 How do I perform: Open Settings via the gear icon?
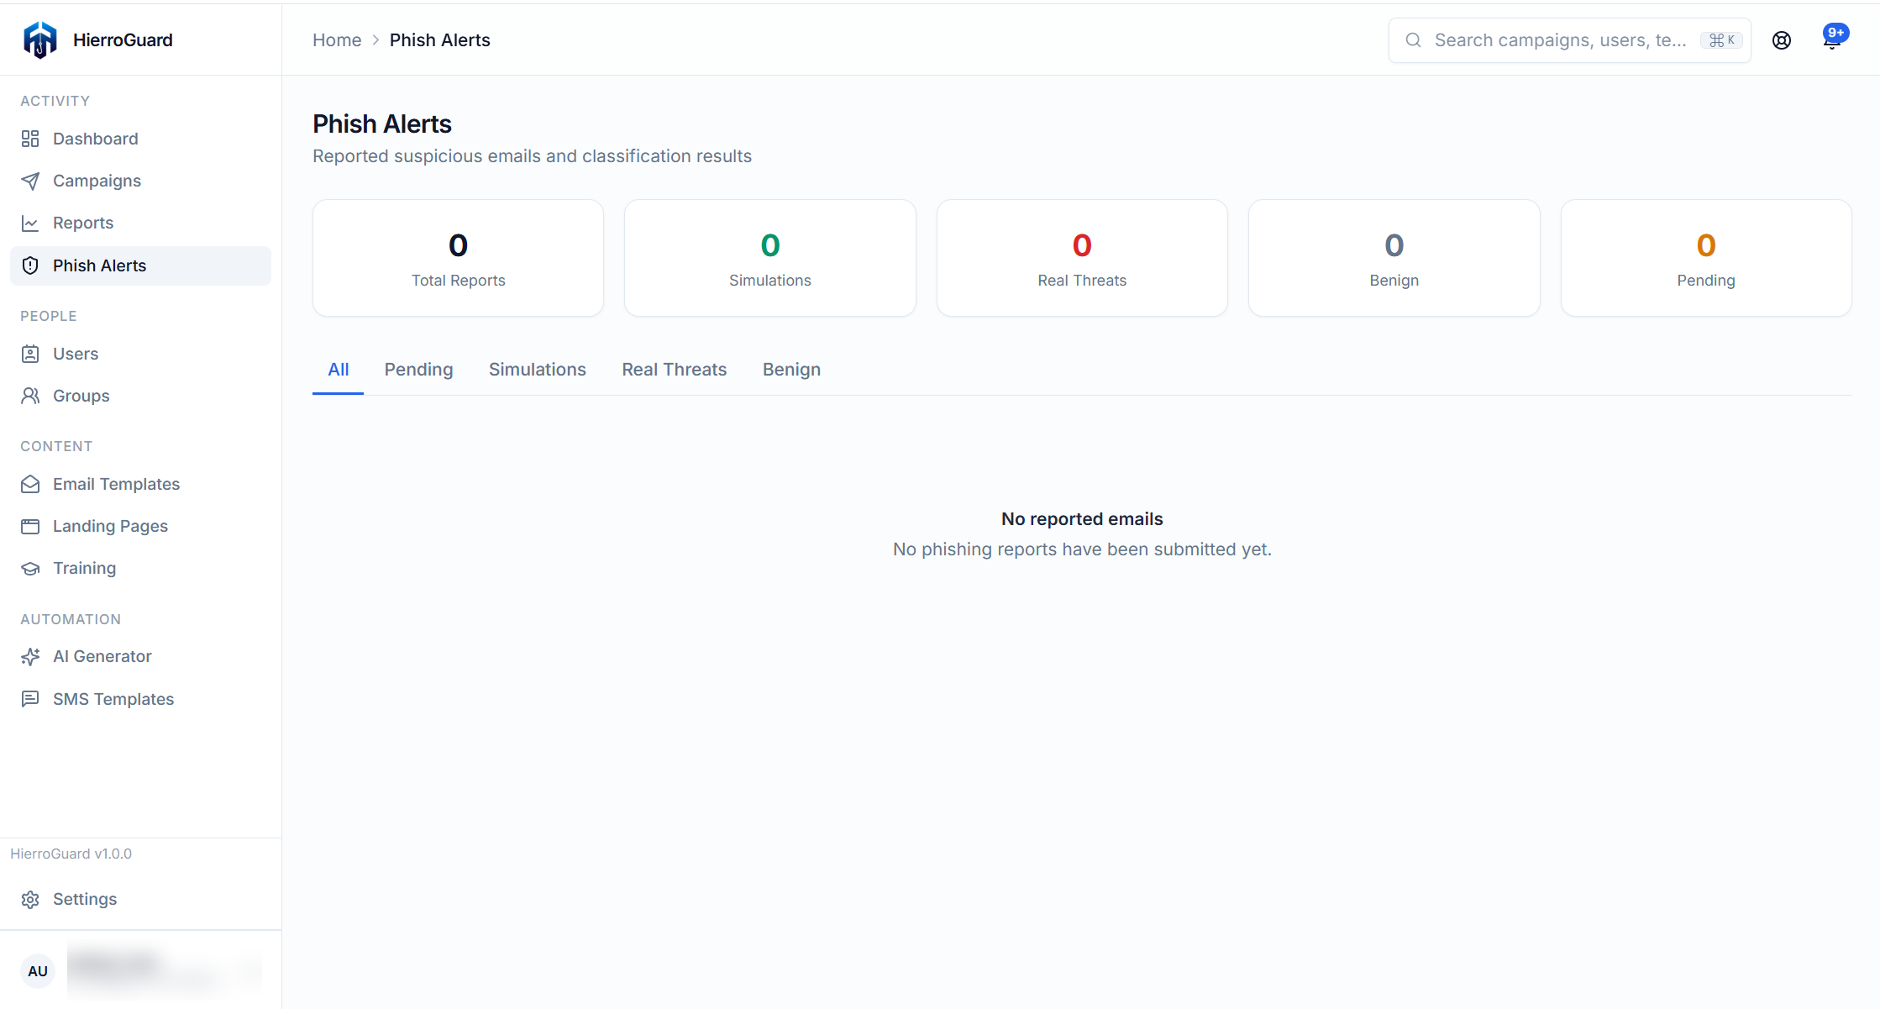point(30,899)
